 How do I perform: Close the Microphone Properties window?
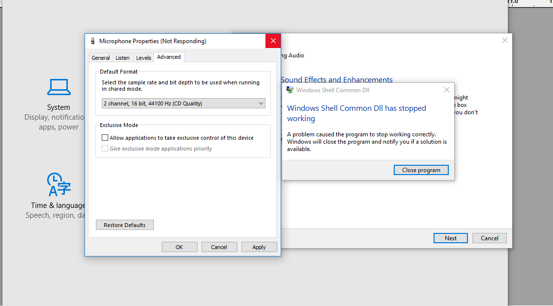click(273, 41)
